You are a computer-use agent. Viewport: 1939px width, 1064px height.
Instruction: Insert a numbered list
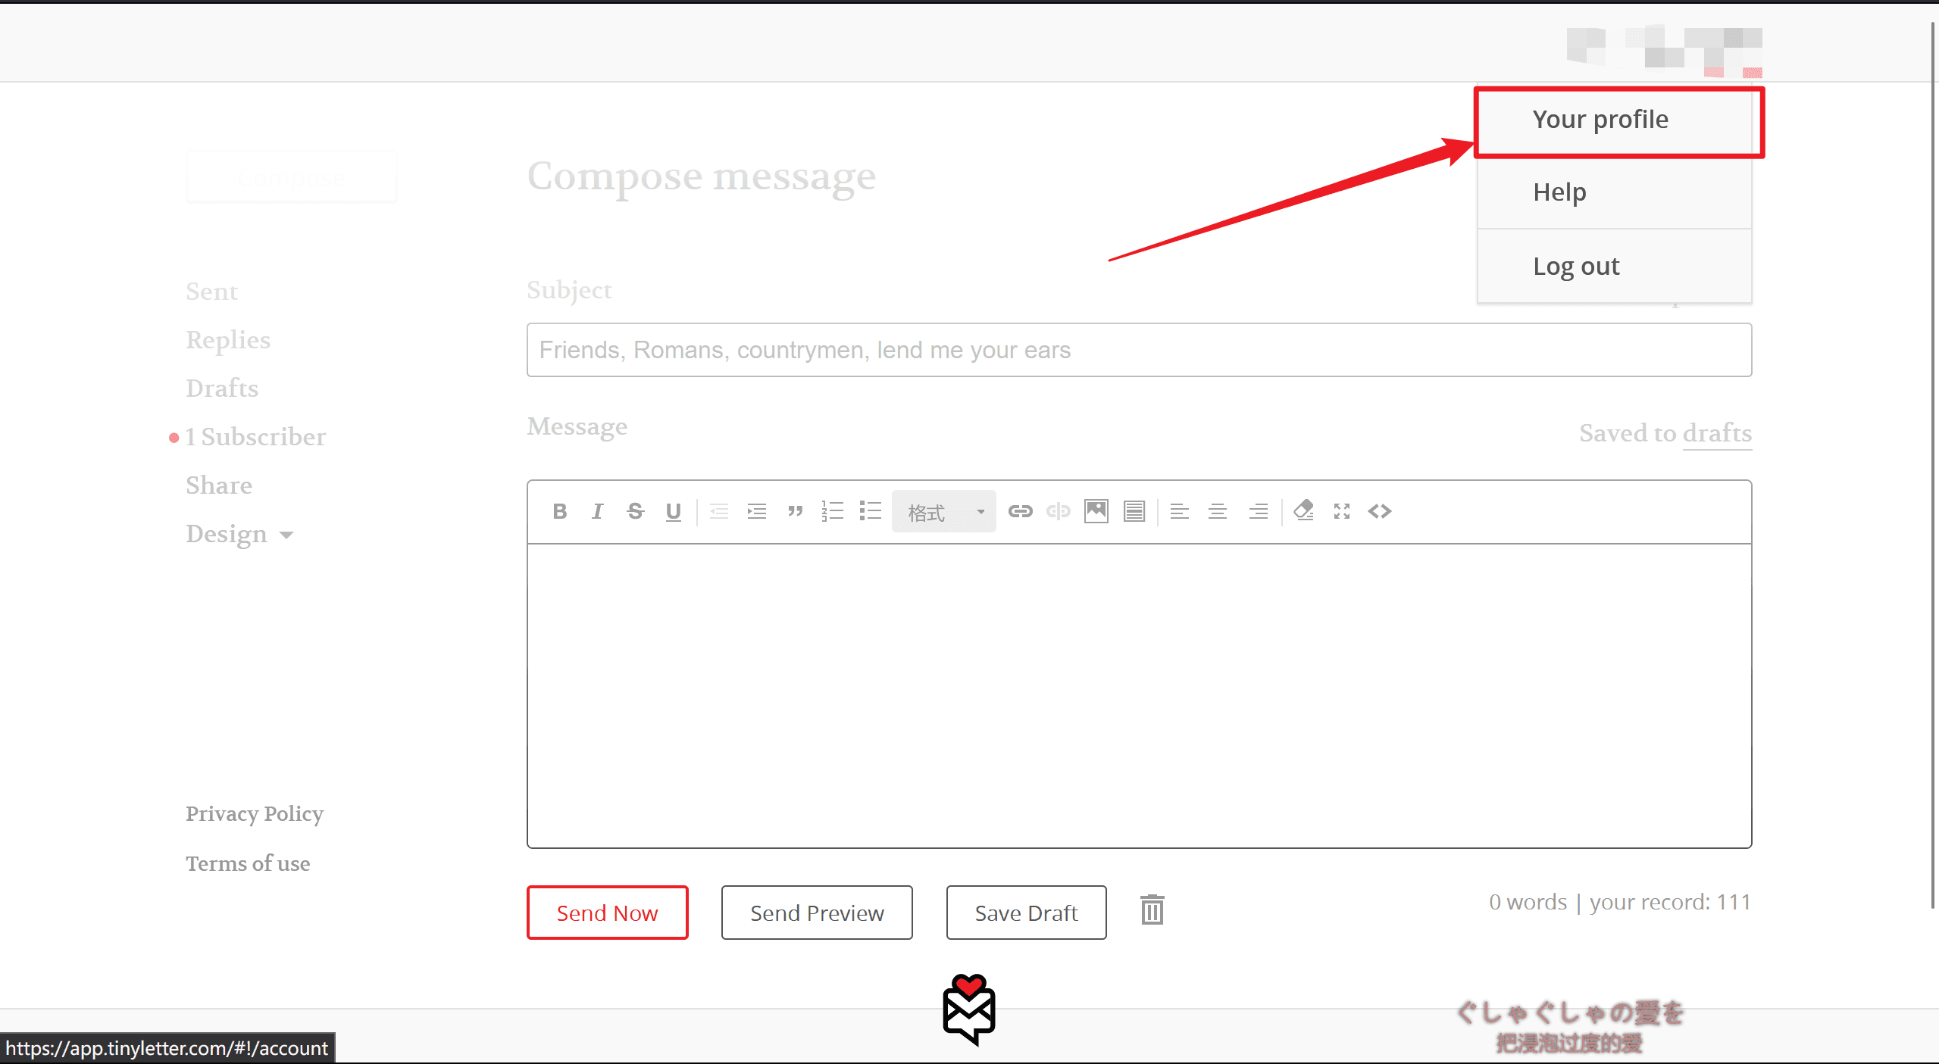click(833, 512)
